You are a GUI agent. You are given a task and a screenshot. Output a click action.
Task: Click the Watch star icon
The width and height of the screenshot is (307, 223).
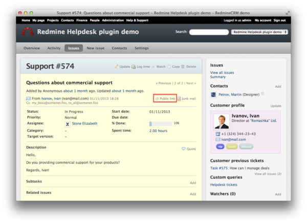pyautogui.click(x=153, y=66)
